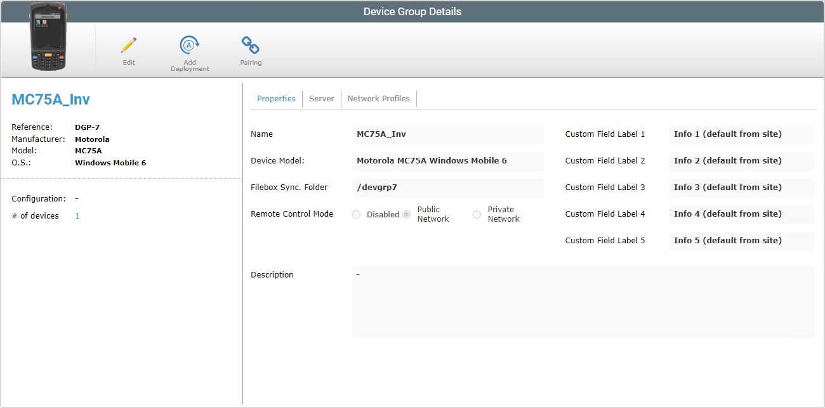Click the MC75A device image thumbnail
825x408 pixels.
tap(48, 36)
